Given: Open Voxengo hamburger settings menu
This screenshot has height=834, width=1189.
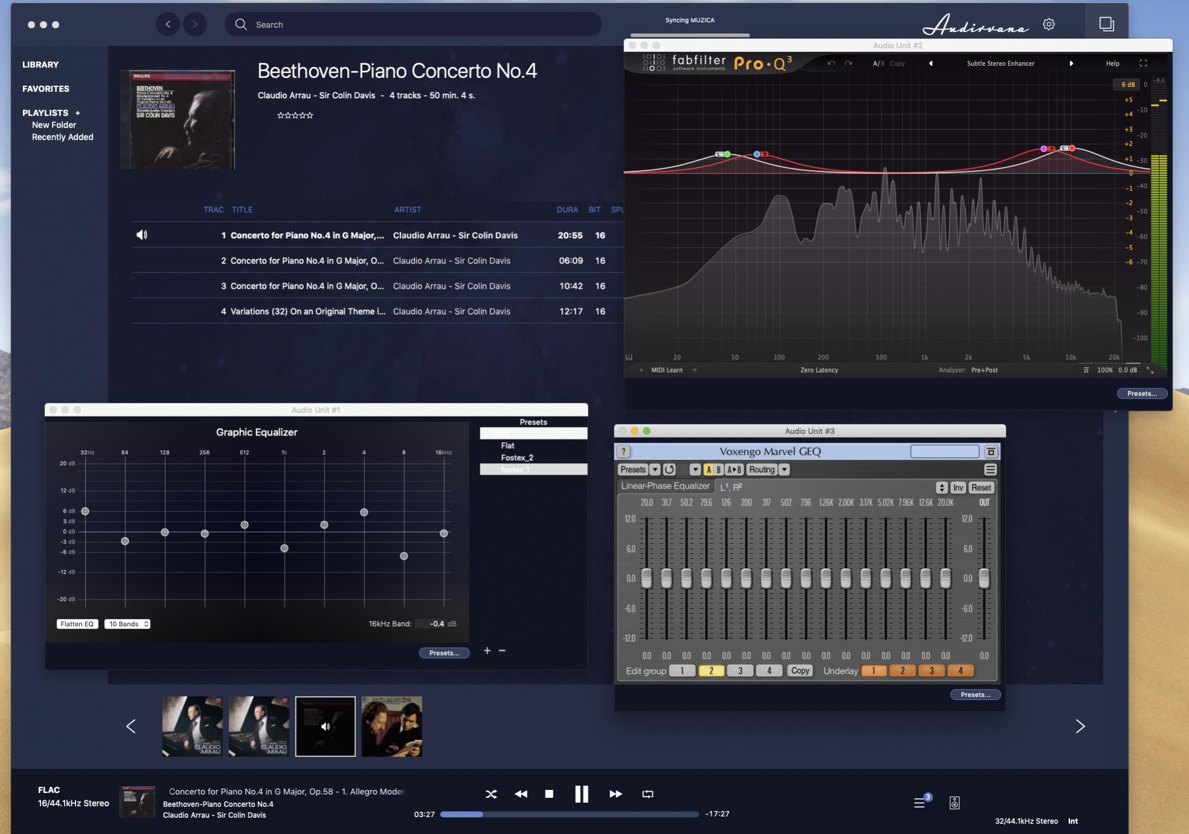Looking at the screenshot, I should [x=990, y=470].
